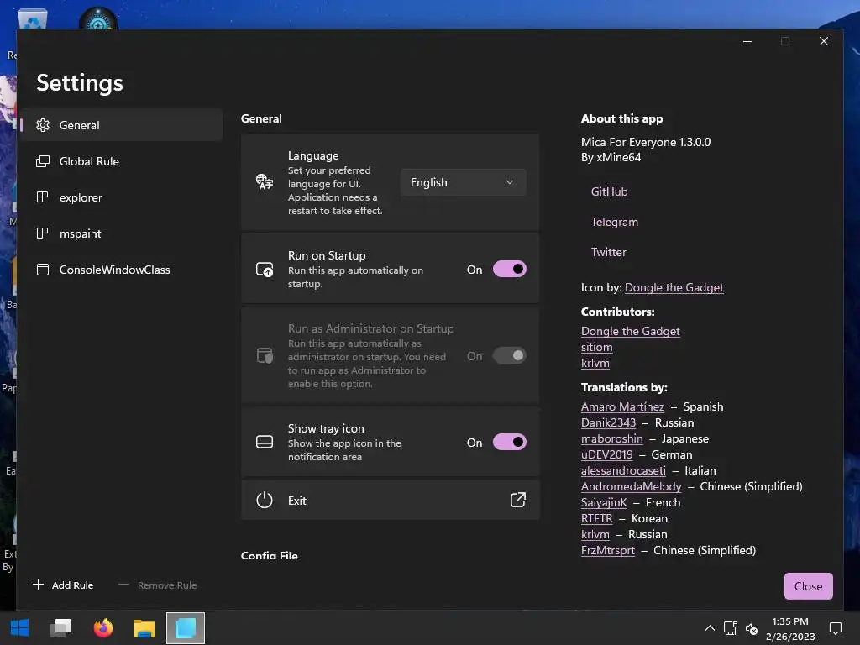Open AndromedaMelody translator link
The image size is (860, 645).
point(632,486)
